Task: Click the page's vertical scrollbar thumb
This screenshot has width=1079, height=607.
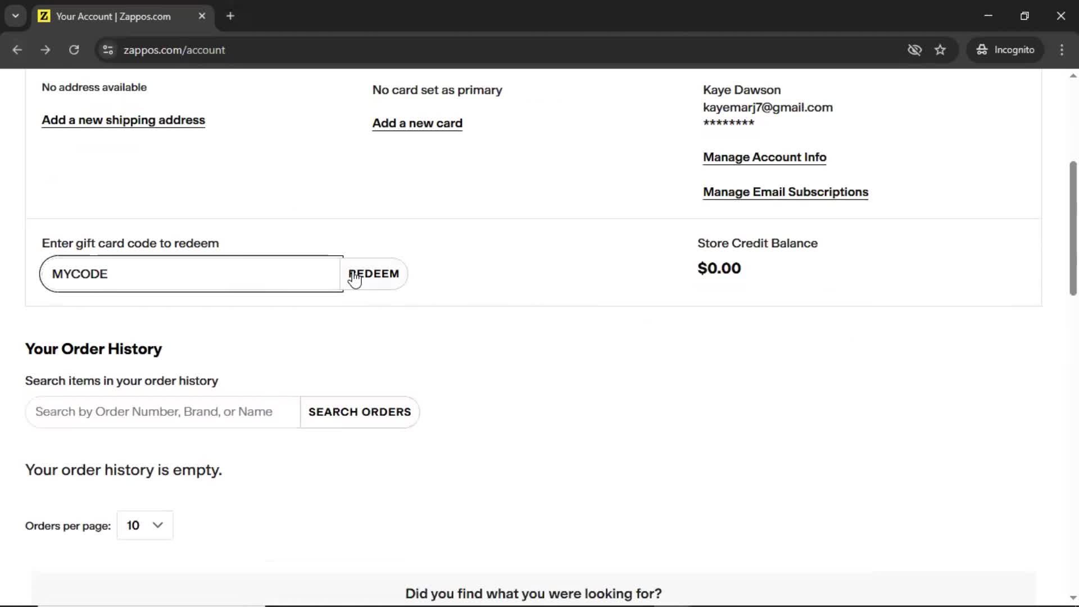Action: click(x=1073, y=228)
